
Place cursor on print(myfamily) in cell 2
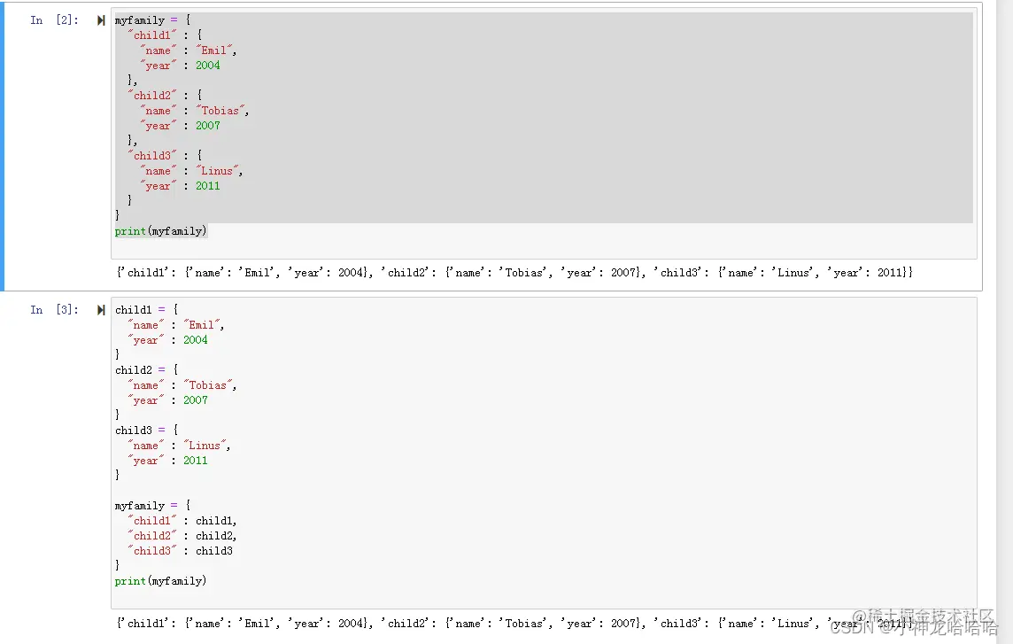tap(161, 231)
